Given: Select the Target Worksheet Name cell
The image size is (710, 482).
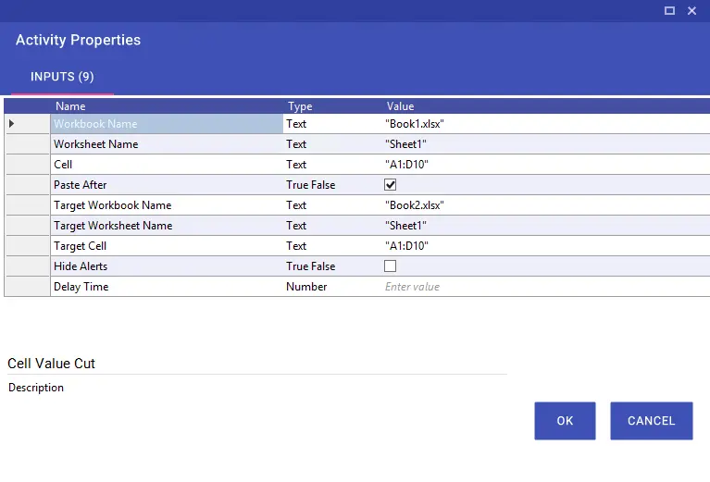Looking at the screenshot, I should coord(167,226).
